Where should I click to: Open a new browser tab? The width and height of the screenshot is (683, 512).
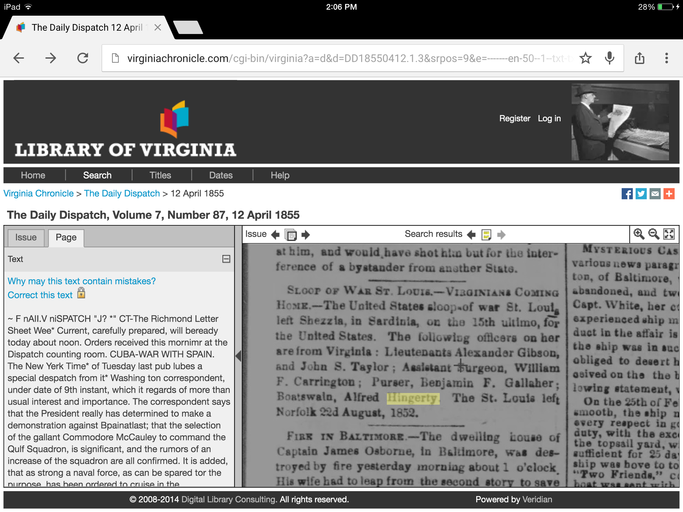click(188, 27)
